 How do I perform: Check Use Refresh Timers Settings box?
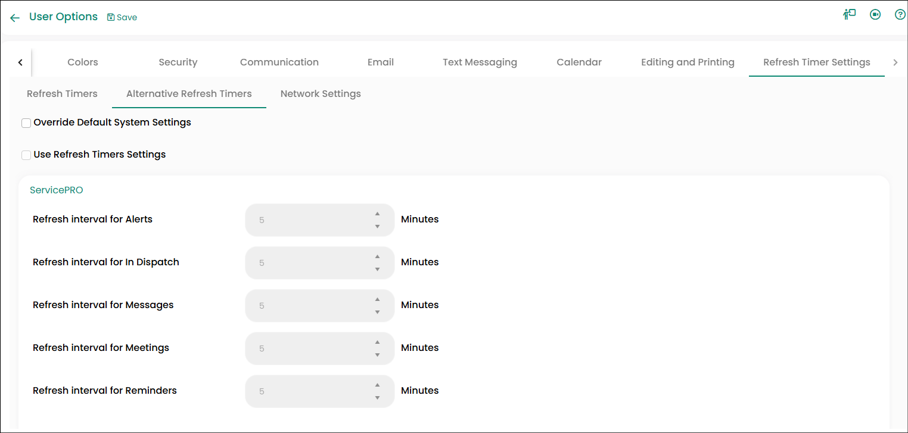[x=26, y=155]
